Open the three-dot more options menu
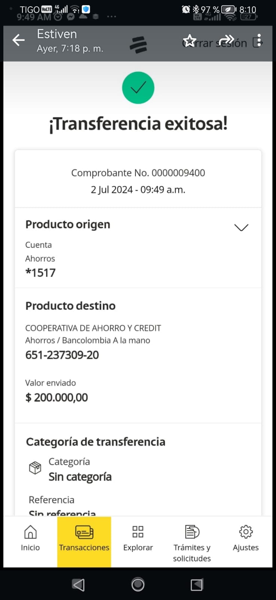Viewport: 276px width, 600px height. click(259, 40)
